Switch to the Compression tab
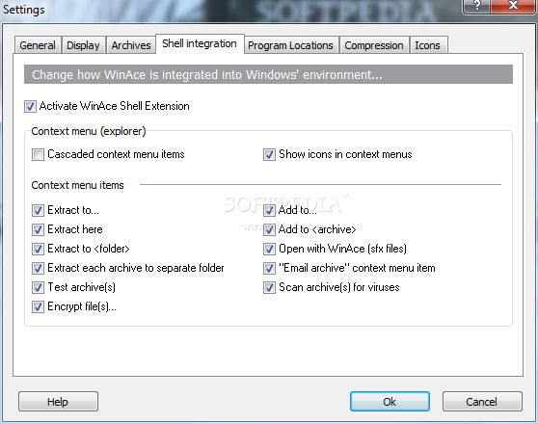The height and width of the screenshot is (424, 538). tap(374, 45)
